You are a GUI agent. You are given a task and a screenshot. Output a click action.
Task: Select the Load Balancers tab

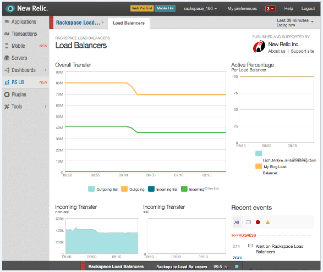click(x=129, y=23)
